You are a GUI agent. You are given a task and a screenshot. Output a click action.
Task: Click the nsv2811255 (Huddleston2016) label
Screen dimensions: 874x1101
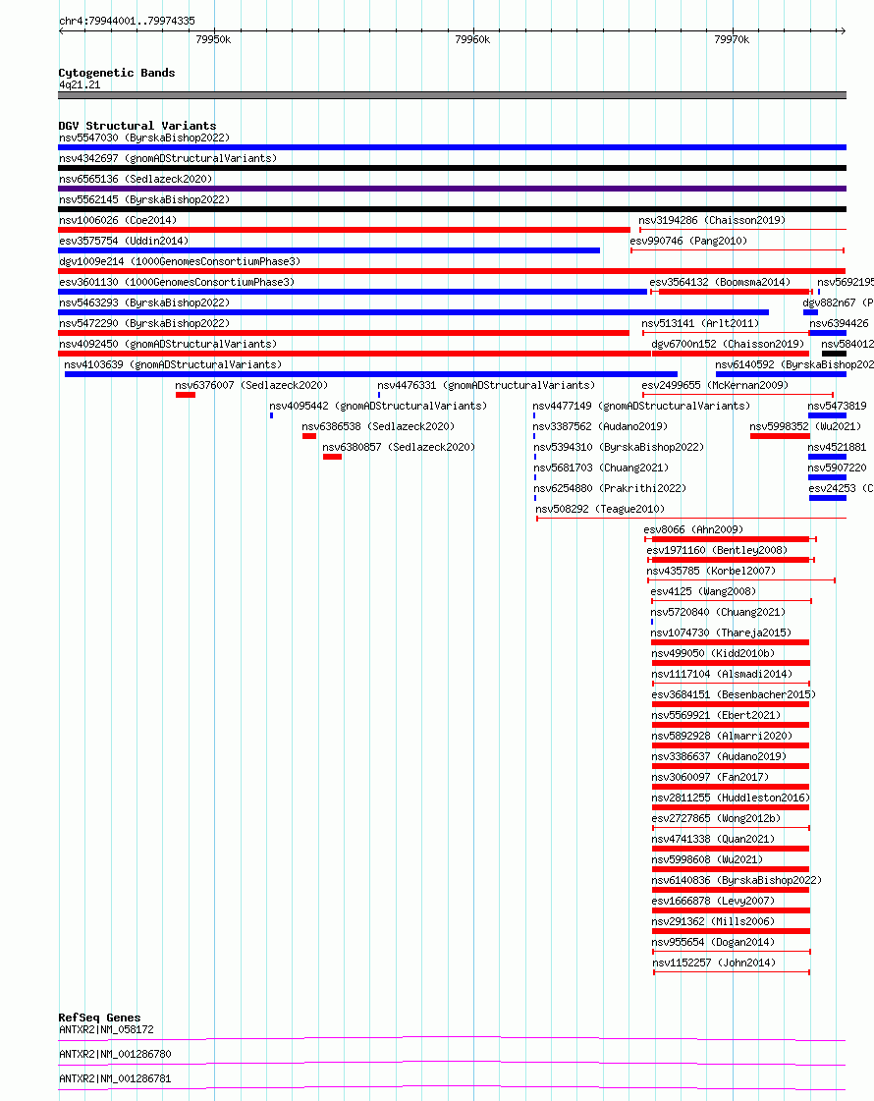tap(731, 798)
